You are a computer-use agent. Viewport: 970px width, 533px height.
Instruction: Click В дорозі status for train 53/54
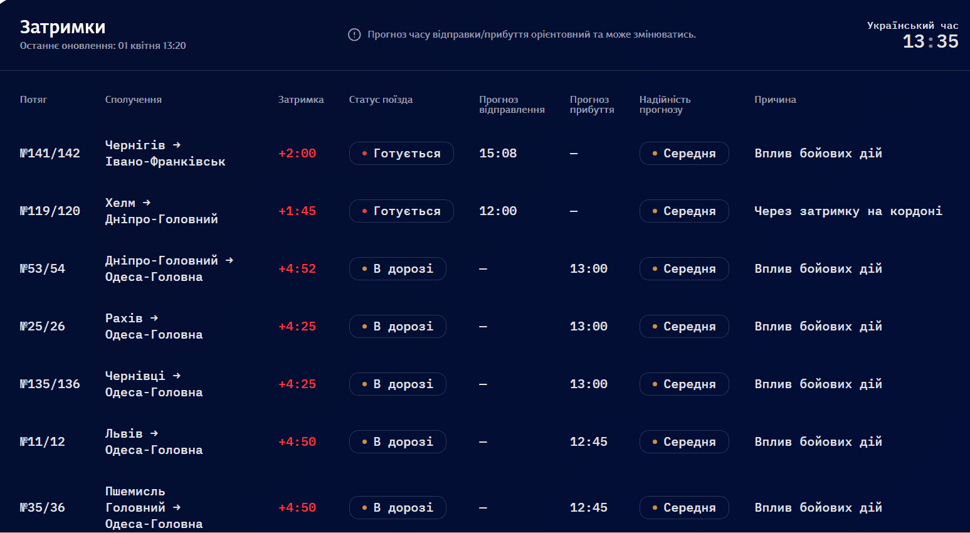397,269
